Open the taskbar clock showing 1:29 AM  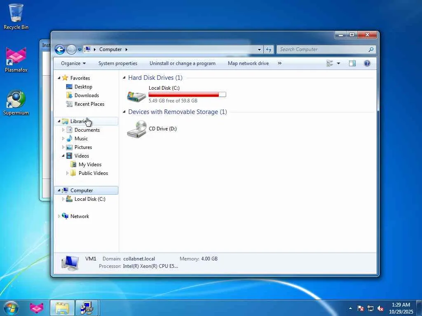[401, 308]
